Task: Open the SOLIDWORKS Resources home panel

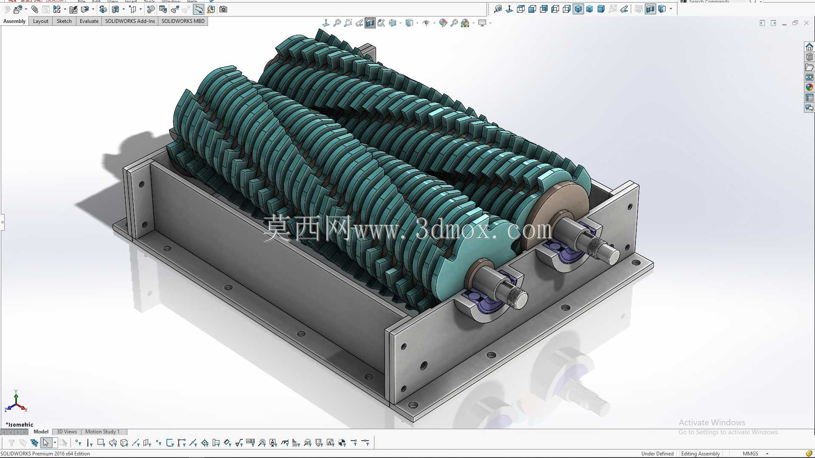Action: [x=809, y=47]
